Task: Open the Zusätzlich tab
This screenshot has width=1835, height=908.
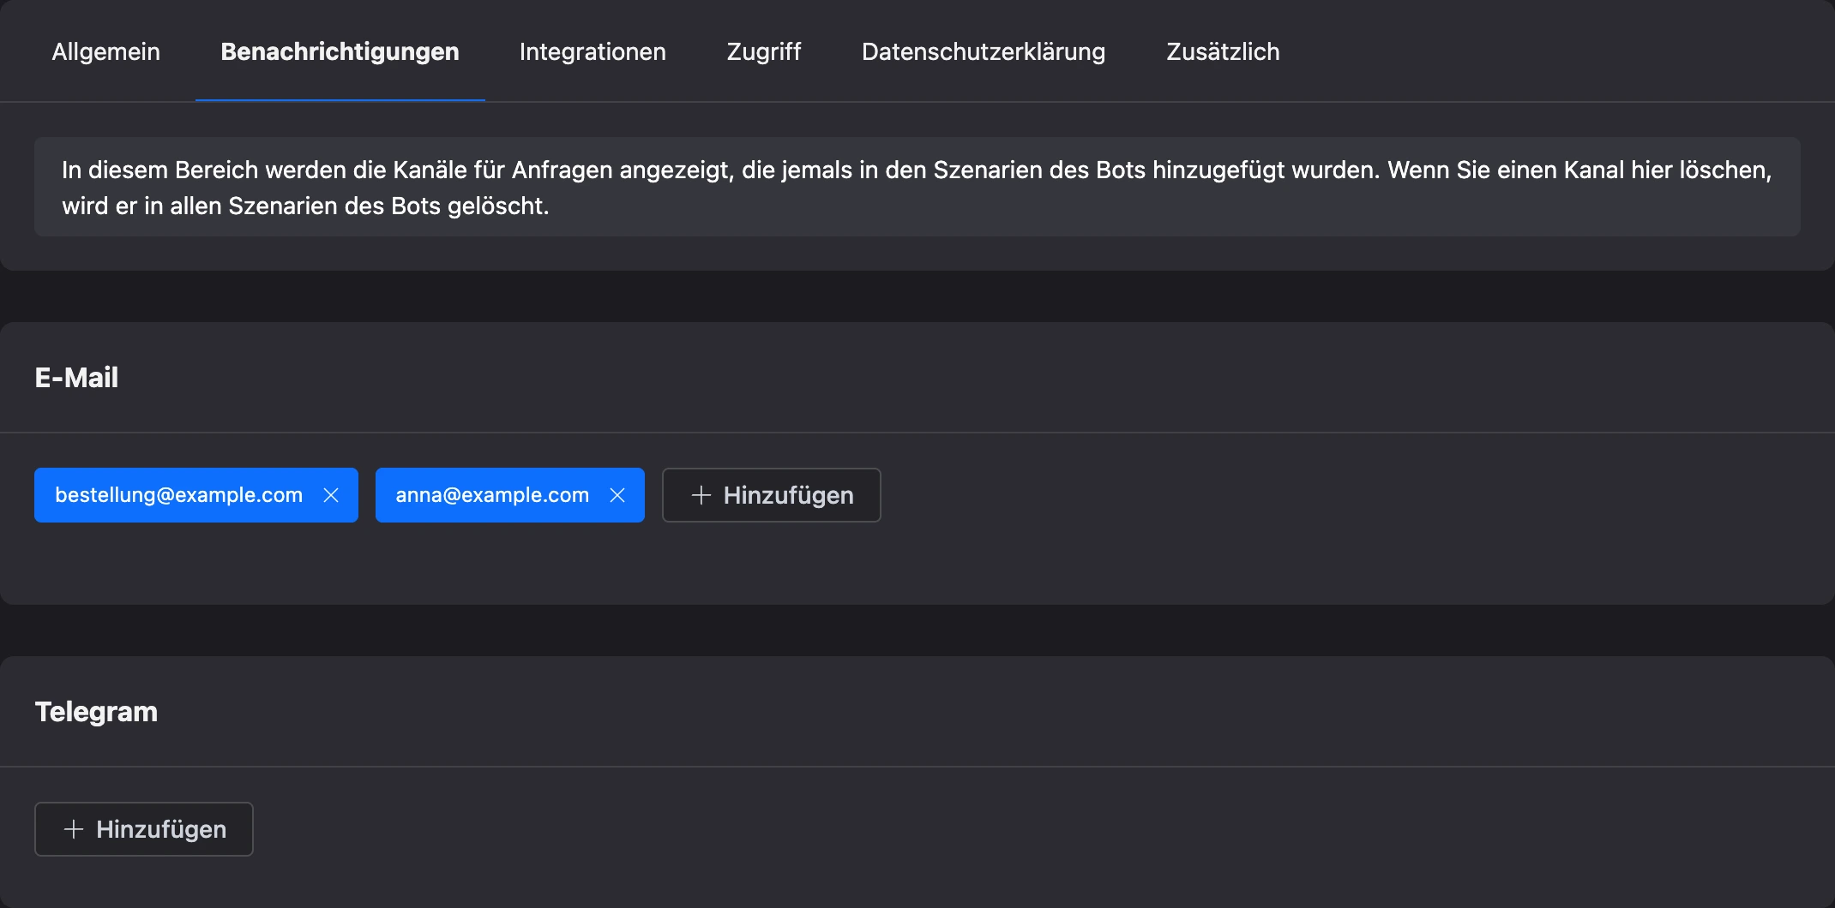Action: [x=1223, y=51]
